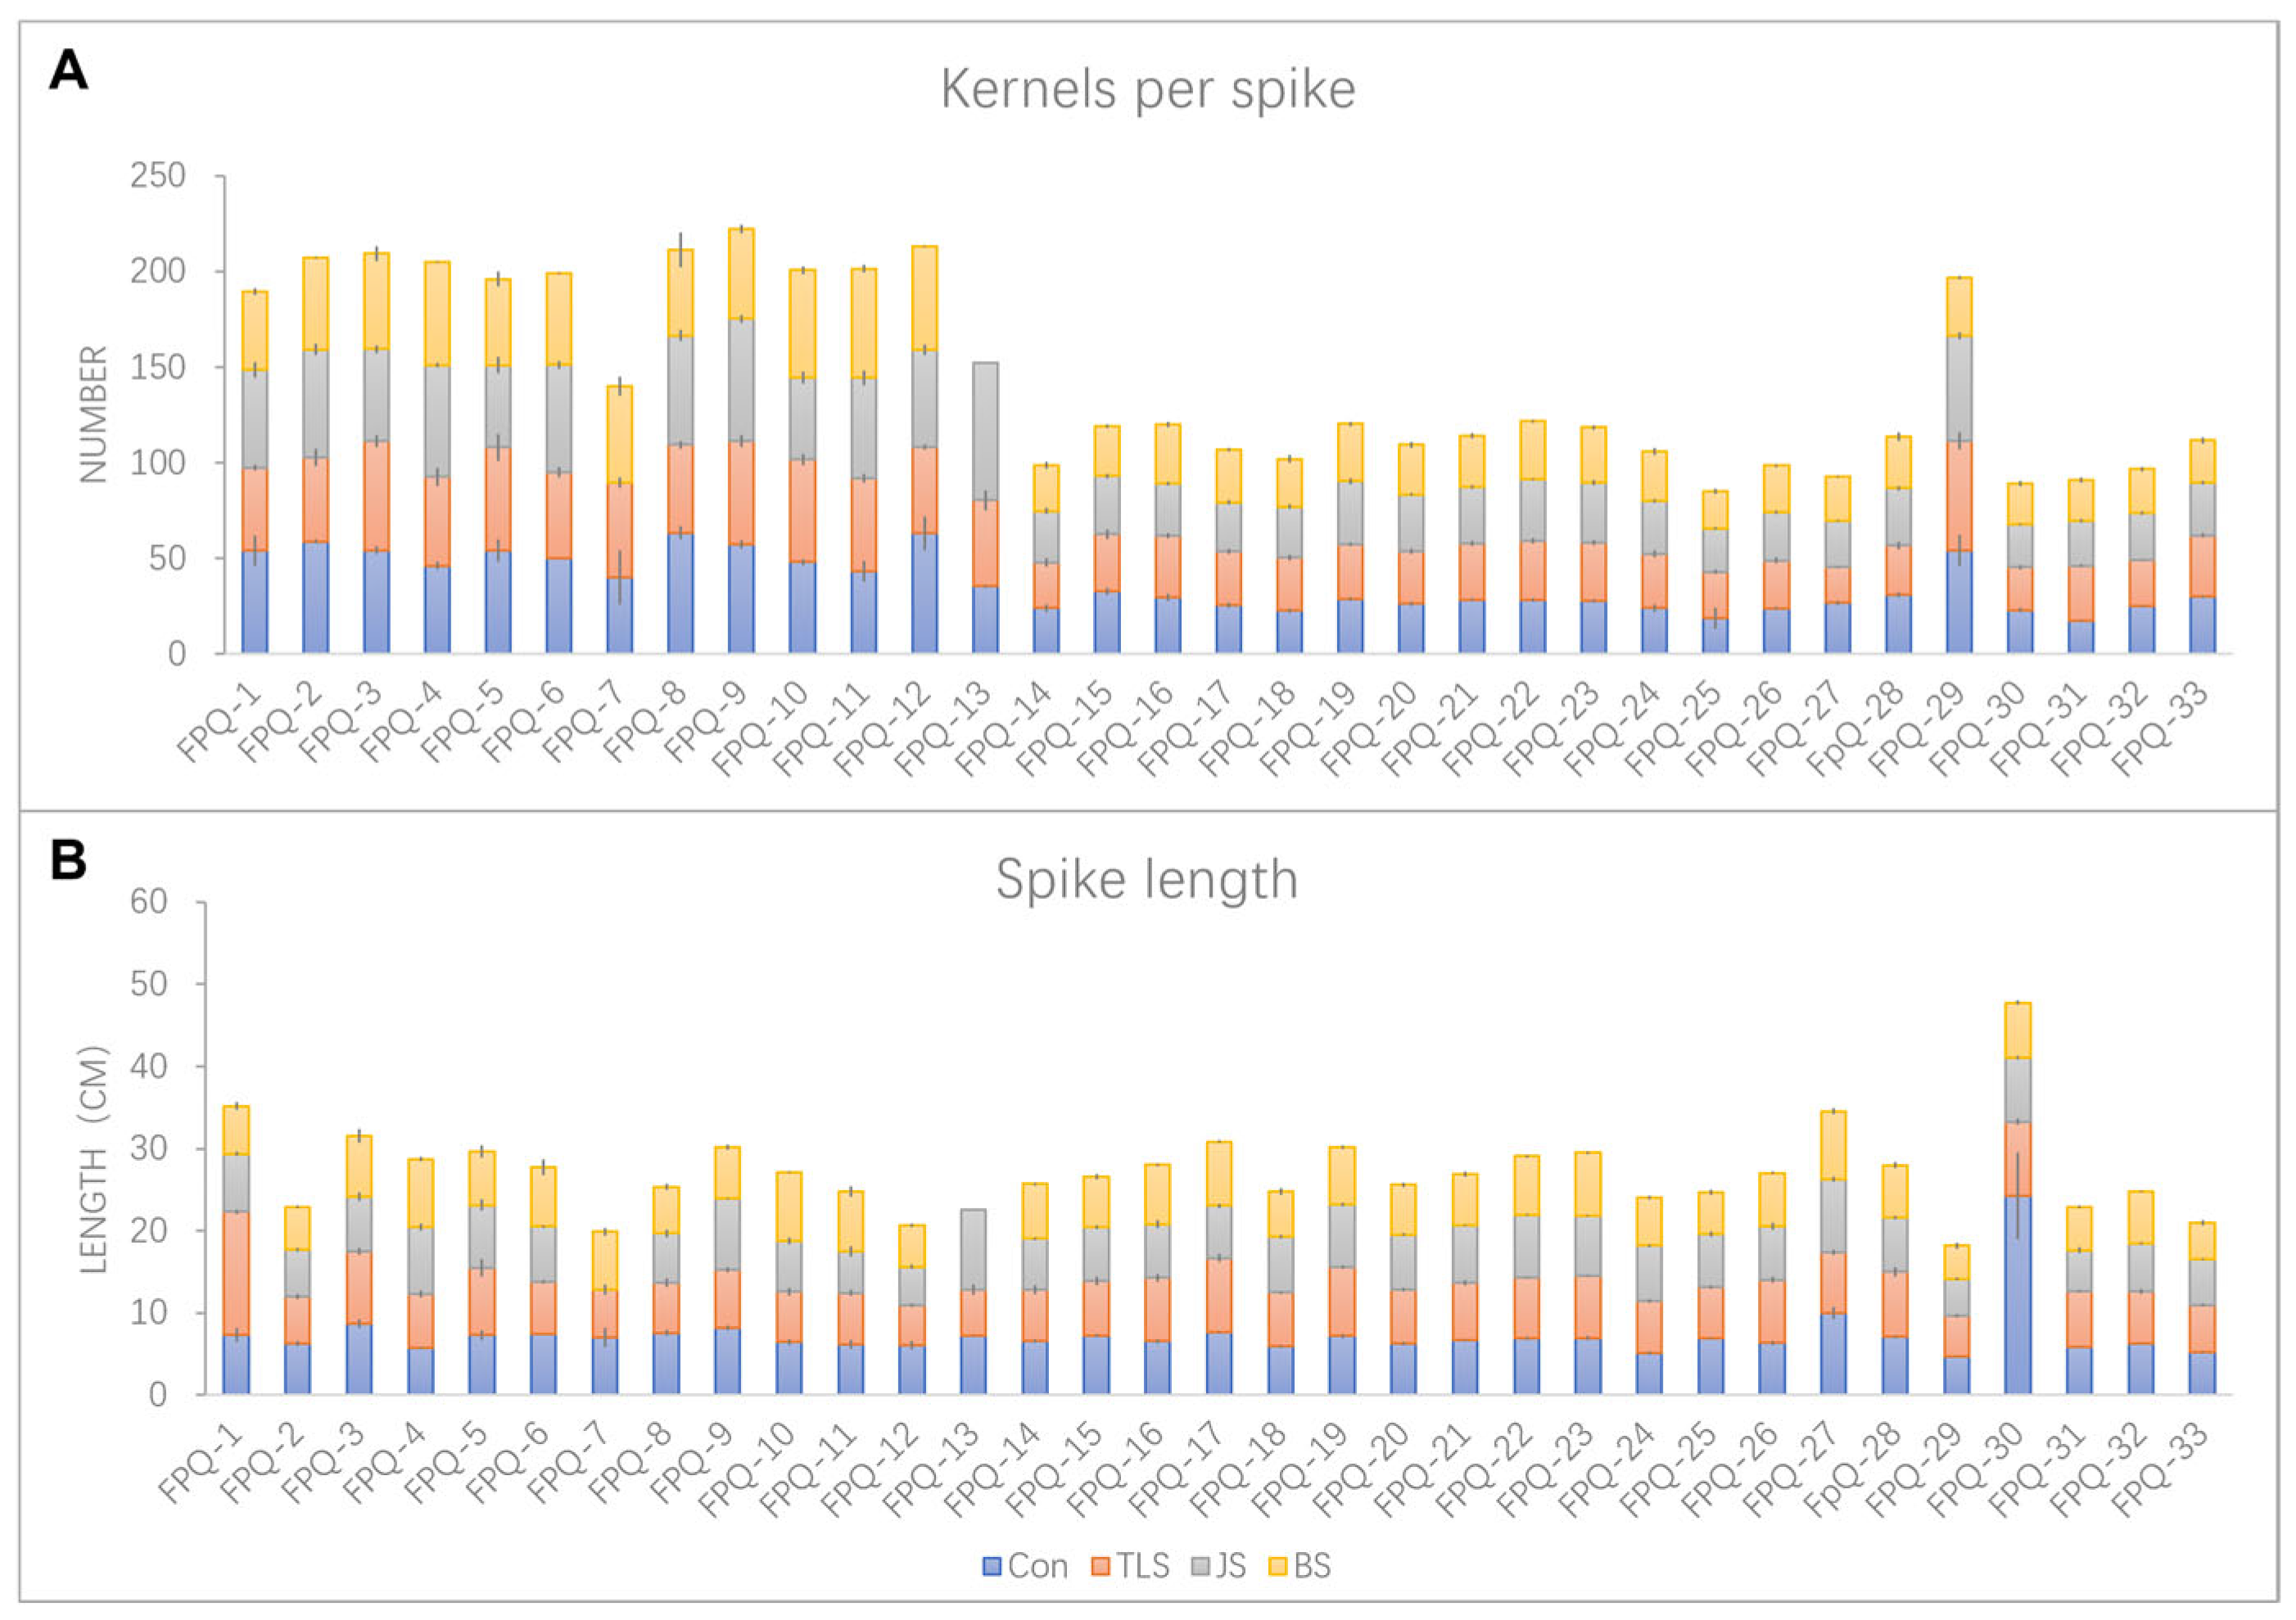This screenshot has height=1620, width=2296.
Task: Click the blue Con legend swatch
Action: [993, 1567]
